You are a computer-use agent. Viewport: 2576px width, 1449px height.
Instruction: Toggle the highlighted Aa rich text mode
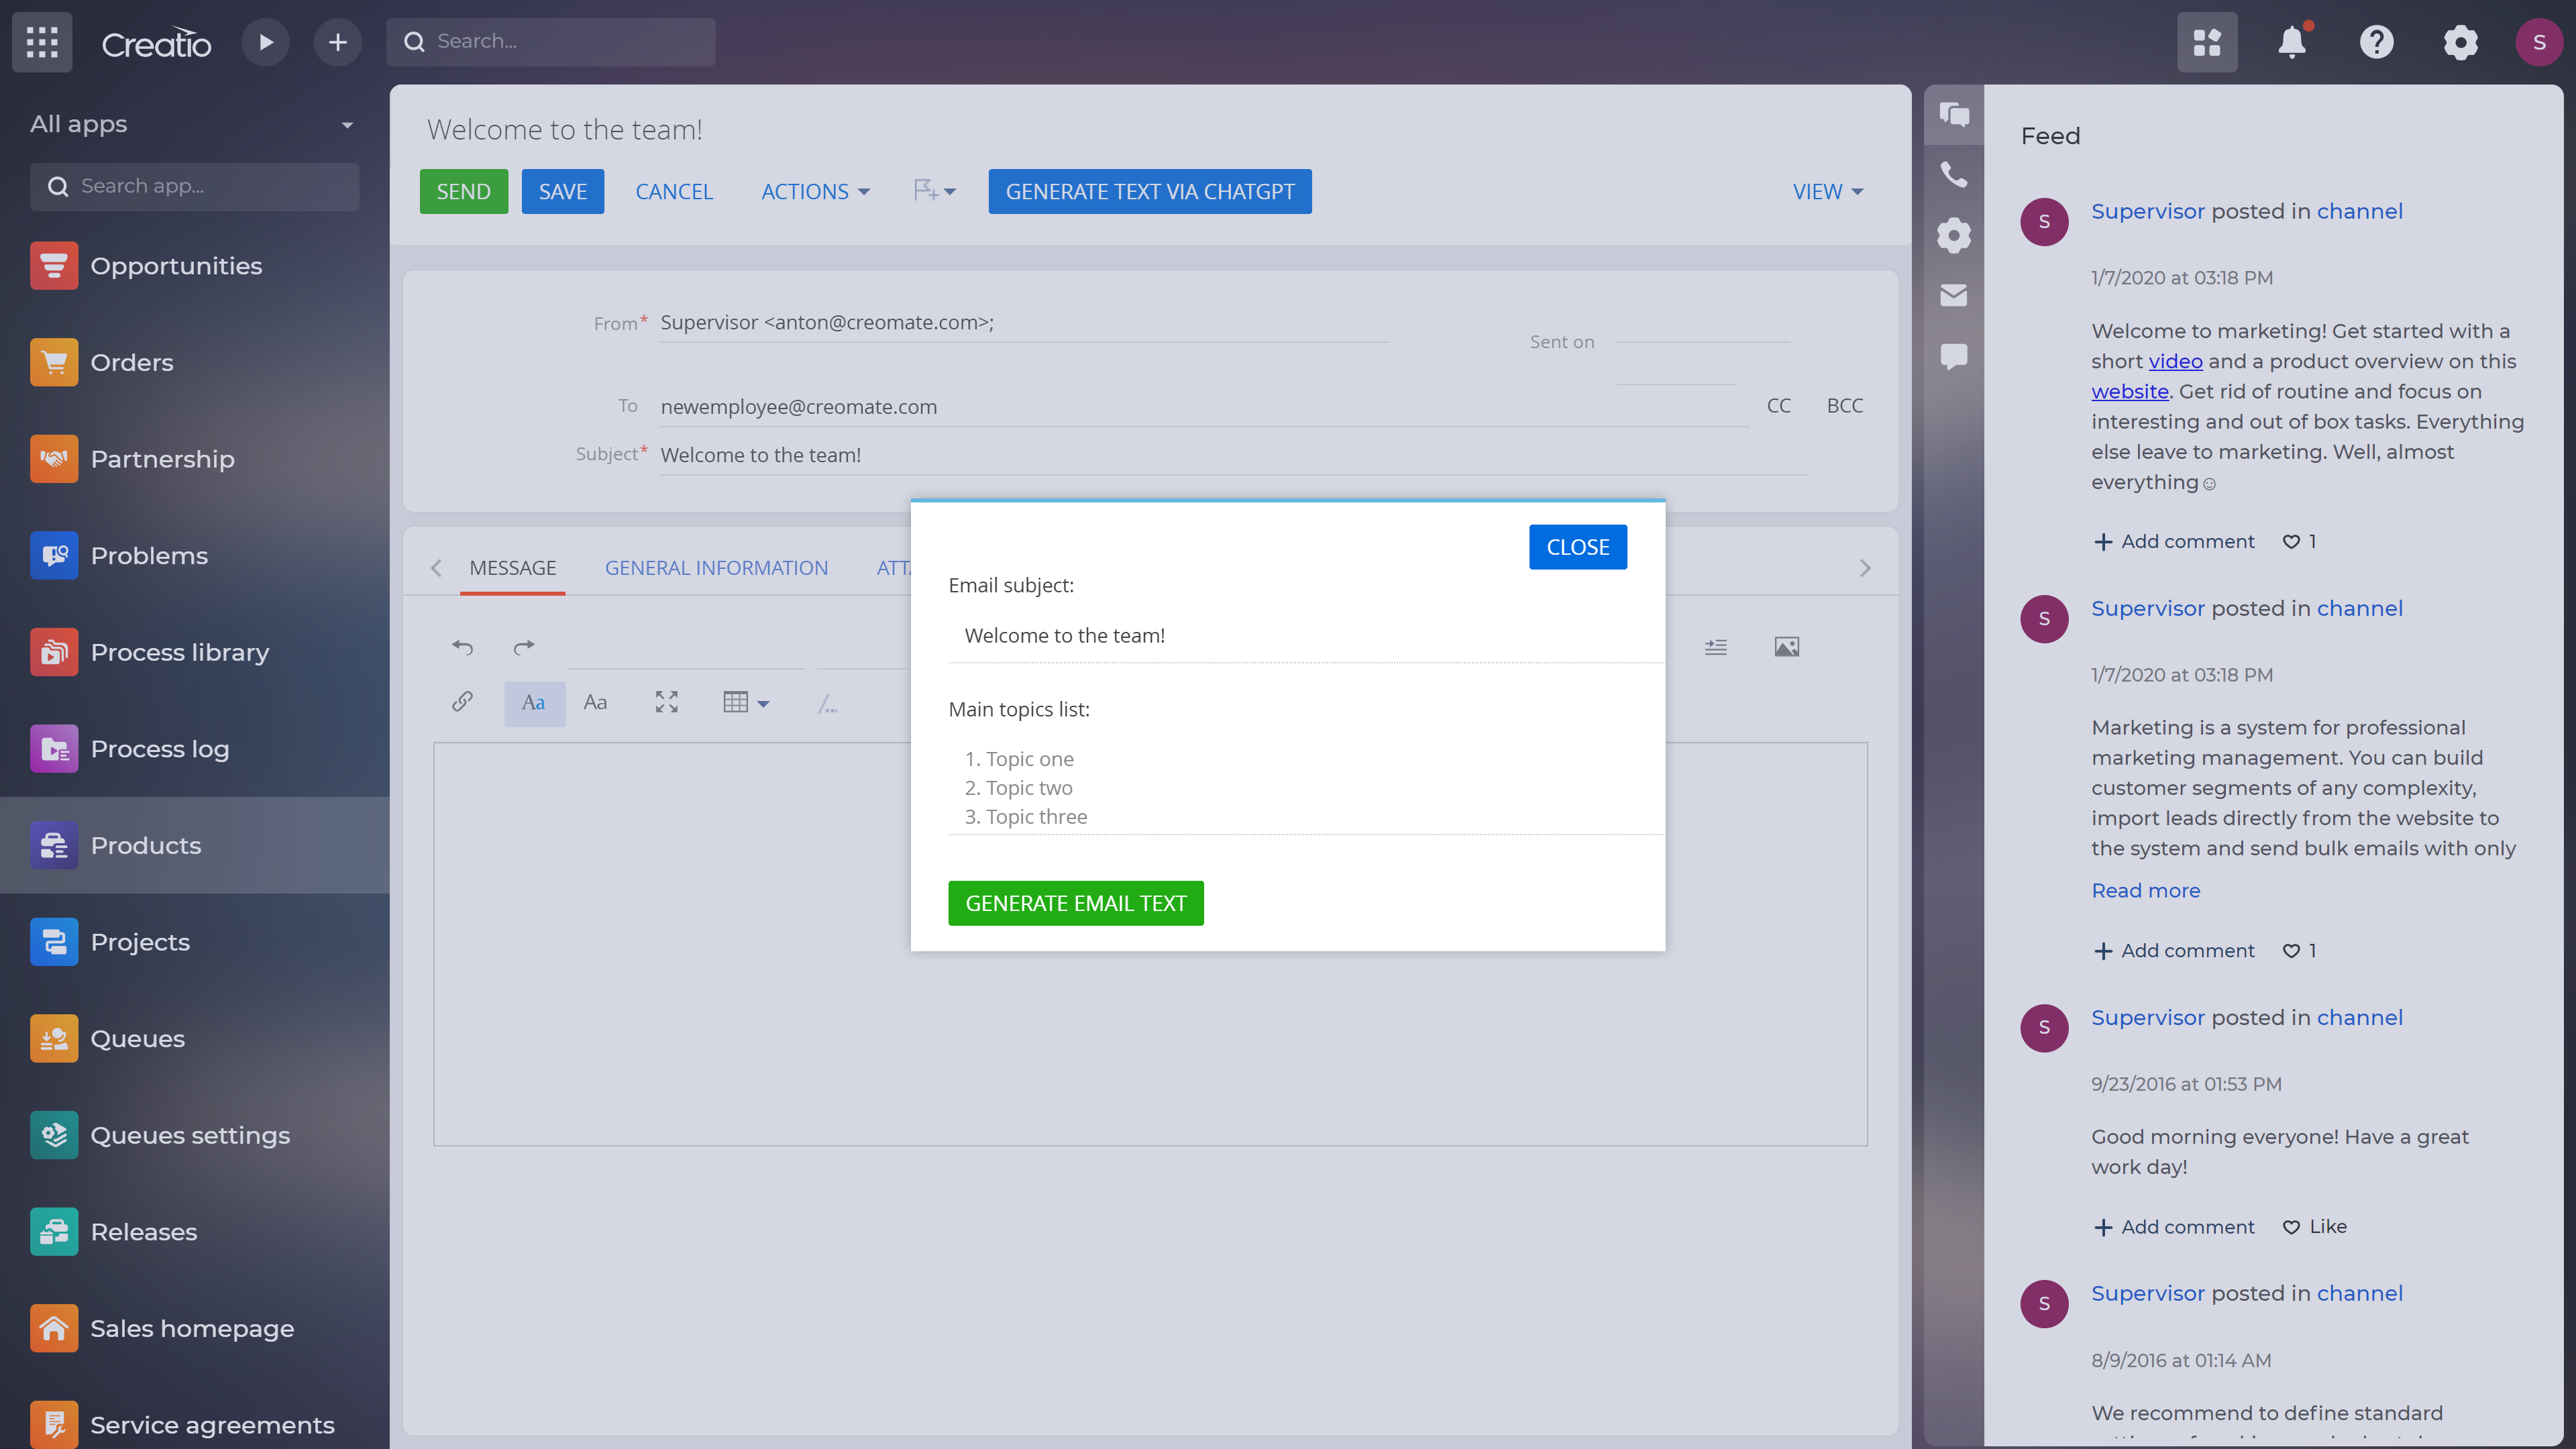pos(534,703)
